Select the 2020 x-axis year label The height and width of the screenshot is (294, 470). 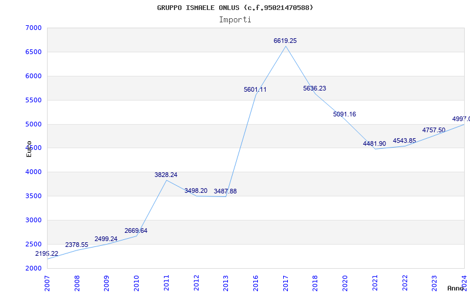pyautogui.click(x=345, y=283)
